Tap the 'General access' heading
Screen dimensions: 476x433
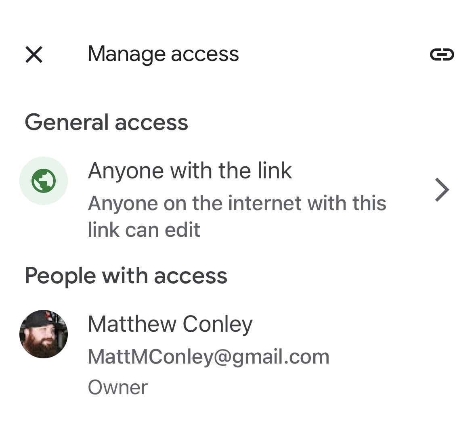click(x=107, y=122)
